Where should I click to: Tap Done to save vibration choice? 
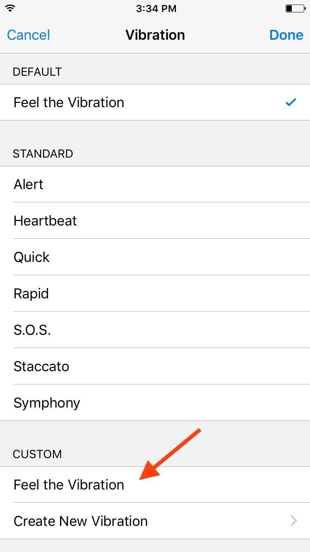(286, 35)
